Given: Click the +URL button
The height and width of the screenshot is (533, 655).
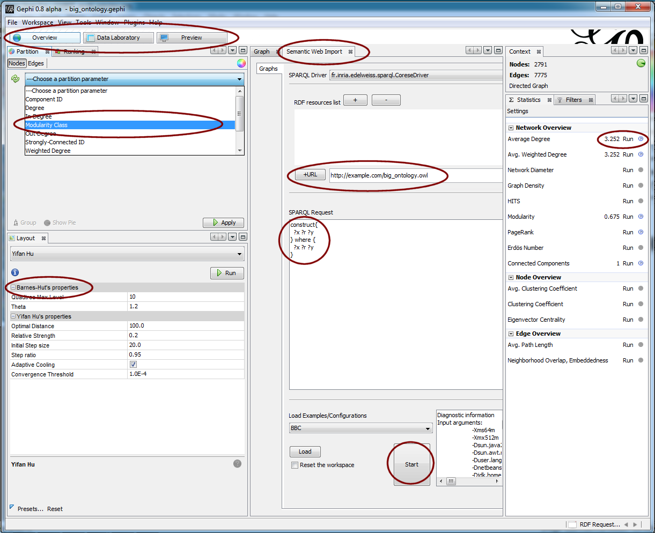Looking at the screenshot, I should pos(310,174).
